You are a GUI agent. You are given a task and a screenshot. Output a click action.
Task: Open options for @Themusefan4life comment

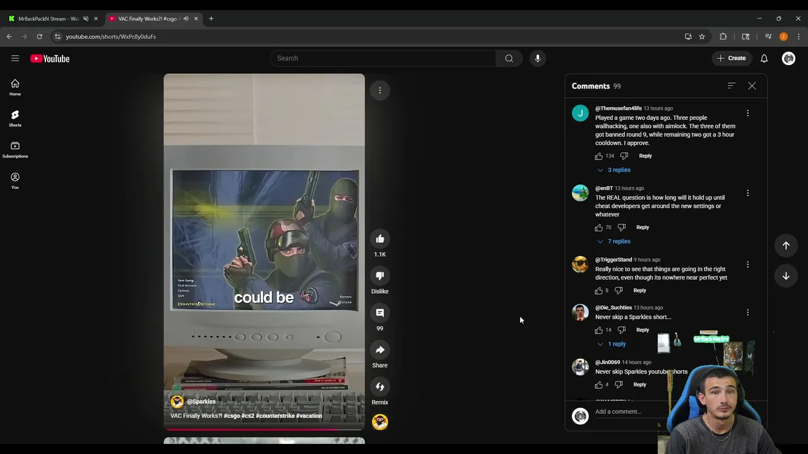coord(748,113)
